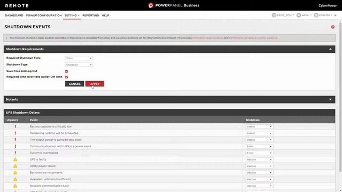Click the UPS is faulty event text

coord(38,159)
